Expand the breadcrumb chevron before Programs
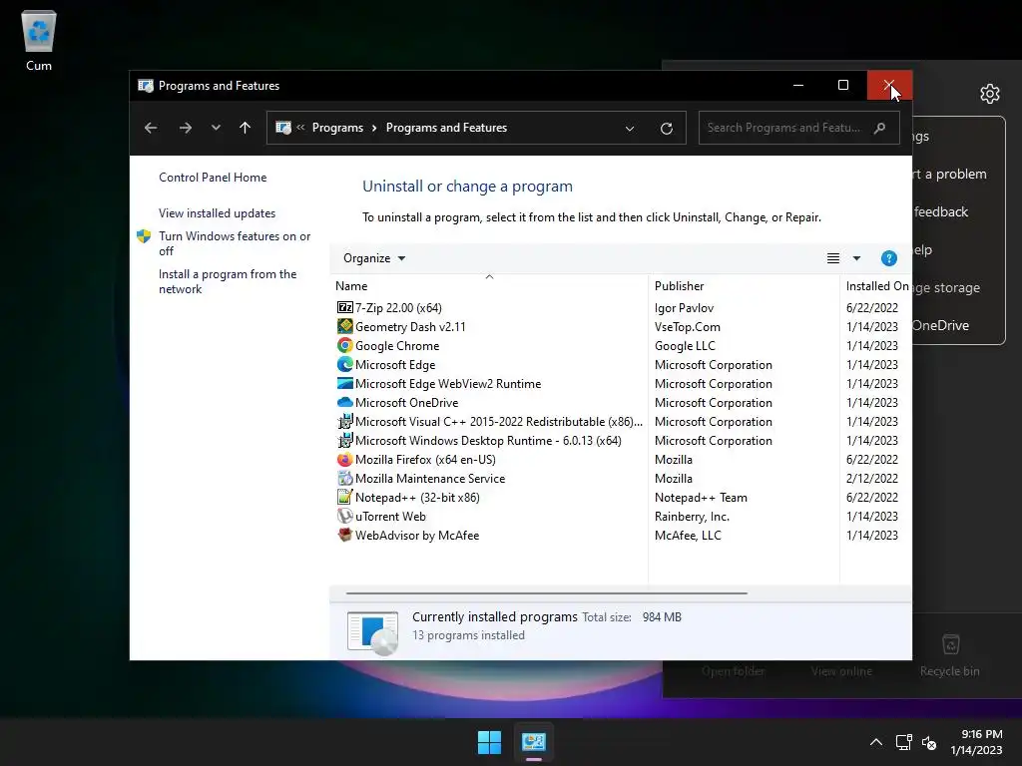The image size is (1022, 766). click(300, 128)
